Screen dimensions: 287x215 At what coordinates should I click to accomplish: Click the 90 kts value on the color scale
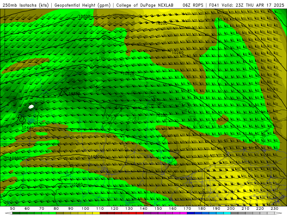pyautogui.click(x=71, y=209)
